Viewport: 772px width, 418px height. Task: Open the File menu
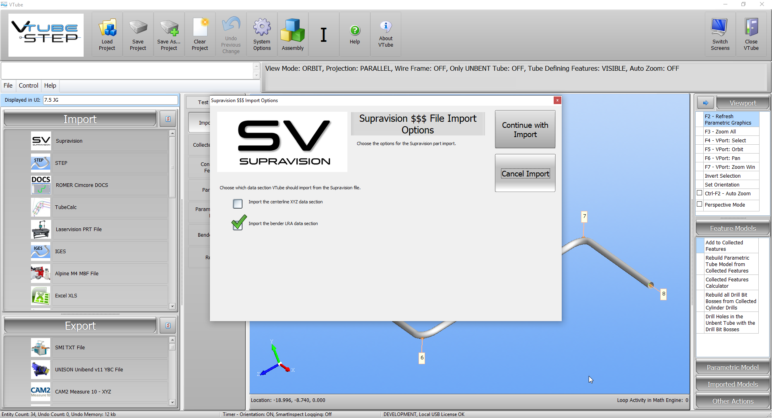[x=8, y=86]
